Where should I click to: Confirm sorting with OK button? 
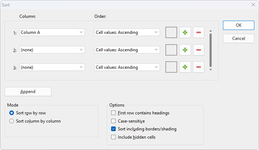pyautogui.click(x=239, y=25)
